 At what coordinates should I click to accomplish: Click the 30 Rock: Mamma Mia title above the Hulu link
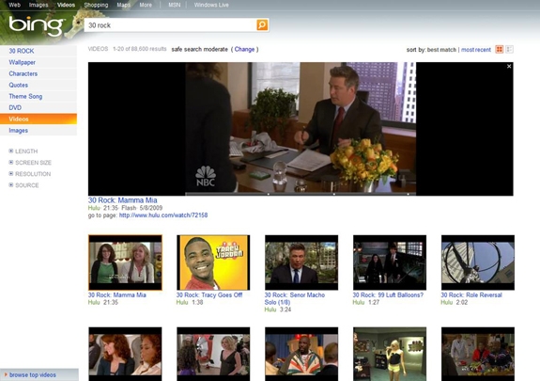pos(123,200)
